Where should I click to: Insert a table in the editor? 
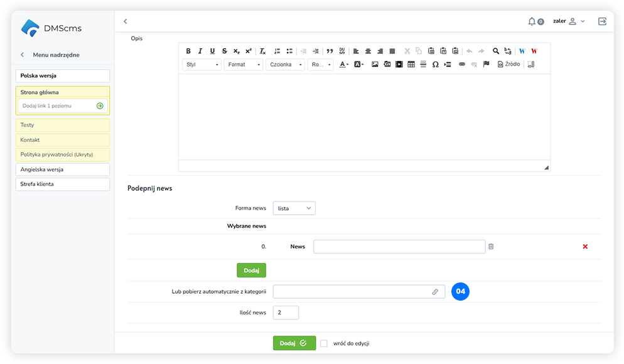tap(411, 65)
